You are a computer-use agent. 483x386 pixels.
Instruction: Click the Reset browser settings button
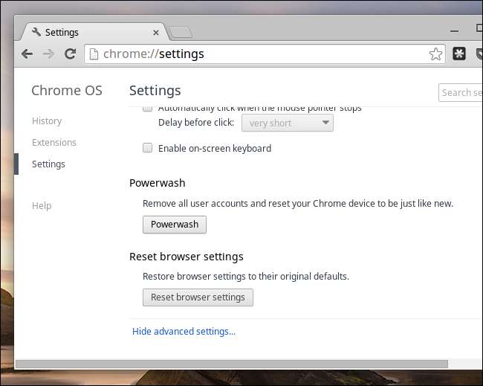[198, 297]
